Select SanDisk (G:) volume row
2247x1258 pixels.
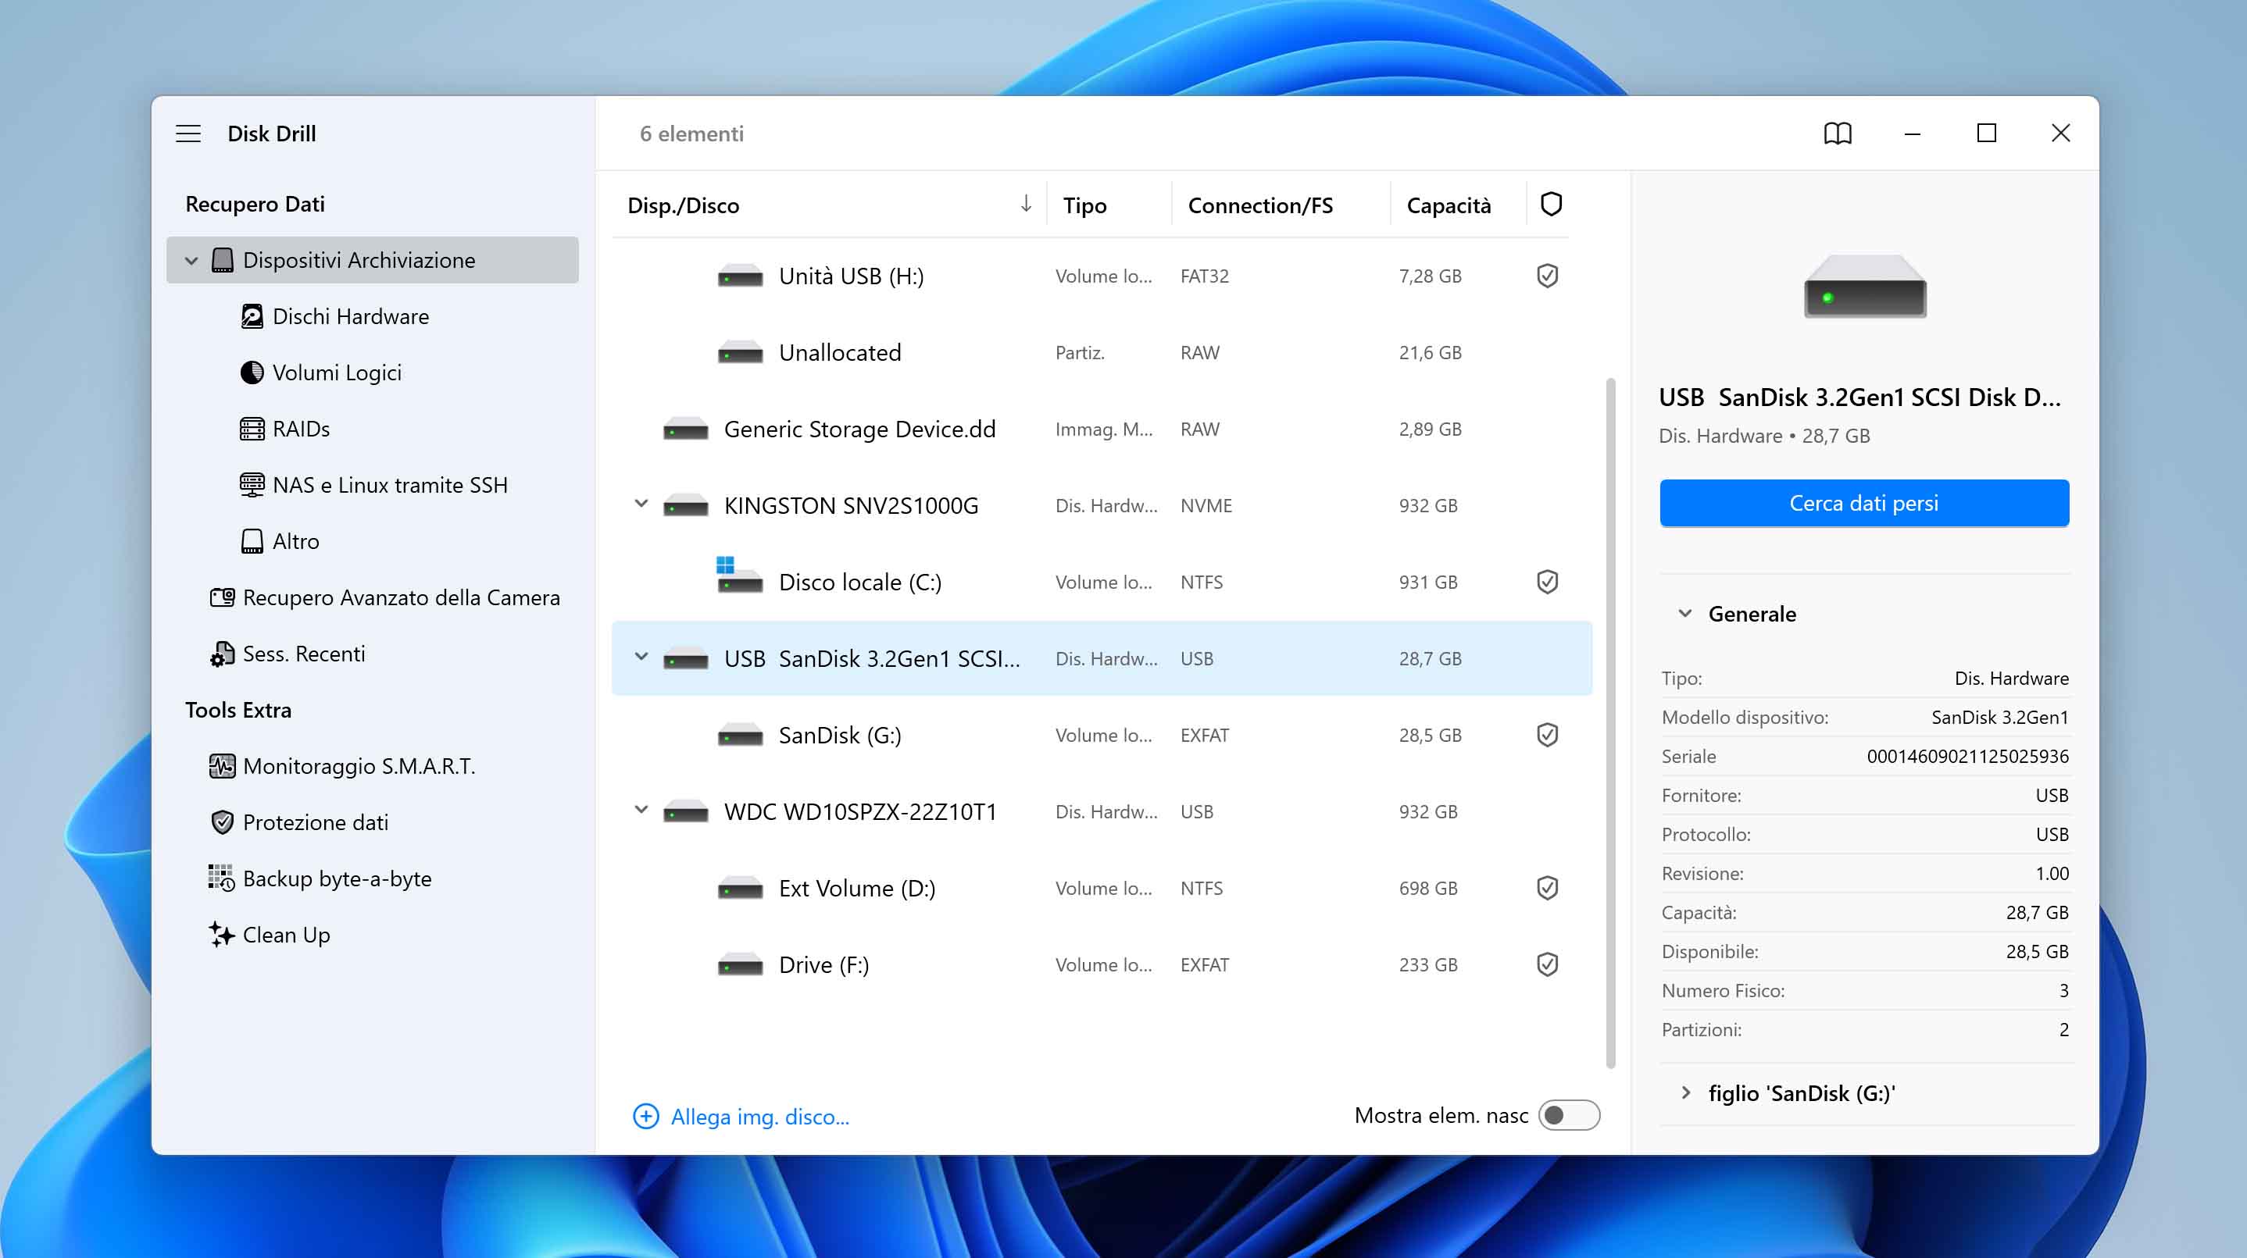(x=1102, y=735)
